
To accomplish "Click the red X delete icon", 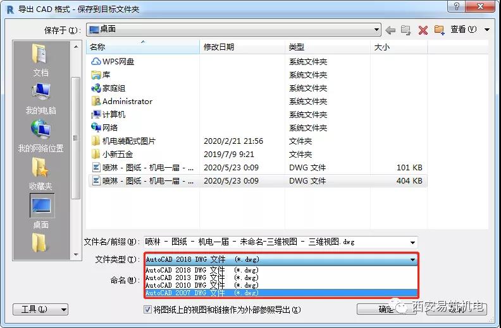I will [x=423, y=30].
